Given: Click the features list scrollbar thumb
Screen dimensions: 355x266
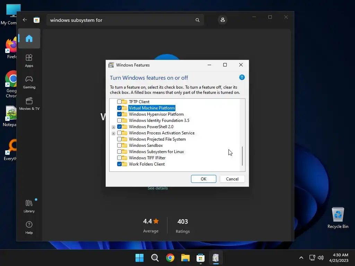Looking at the screenshot, I should coord(242,156).
